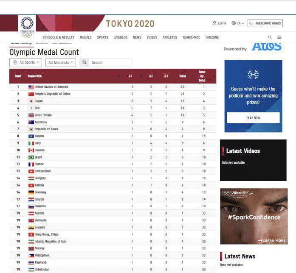The height and width of the screenshot is (273, 296).
Task: Click the Great Britain flag icon
Action: tap(31, 115)
